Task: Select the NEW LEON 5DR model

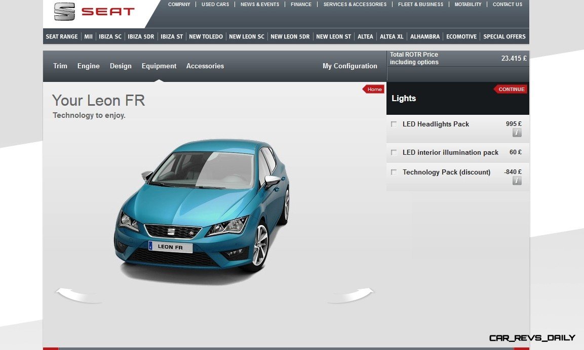Action: (290, 36)
